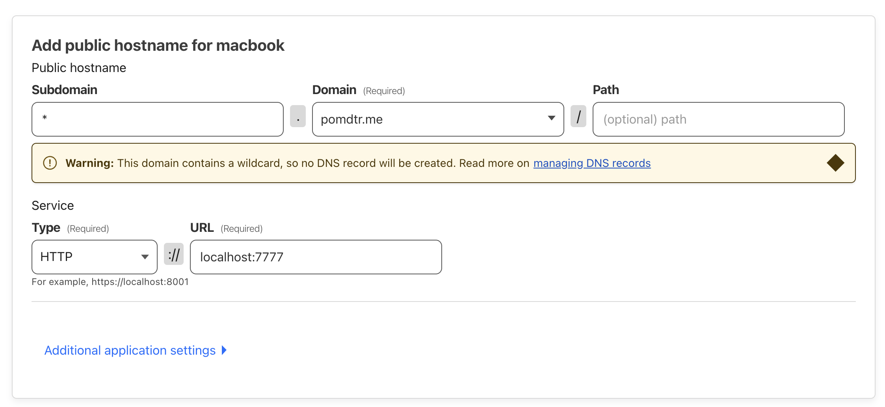Screen dimensions: 885x407
Task: Open the HTTP type dropdown arrow
Action: [x=145, y=257]
